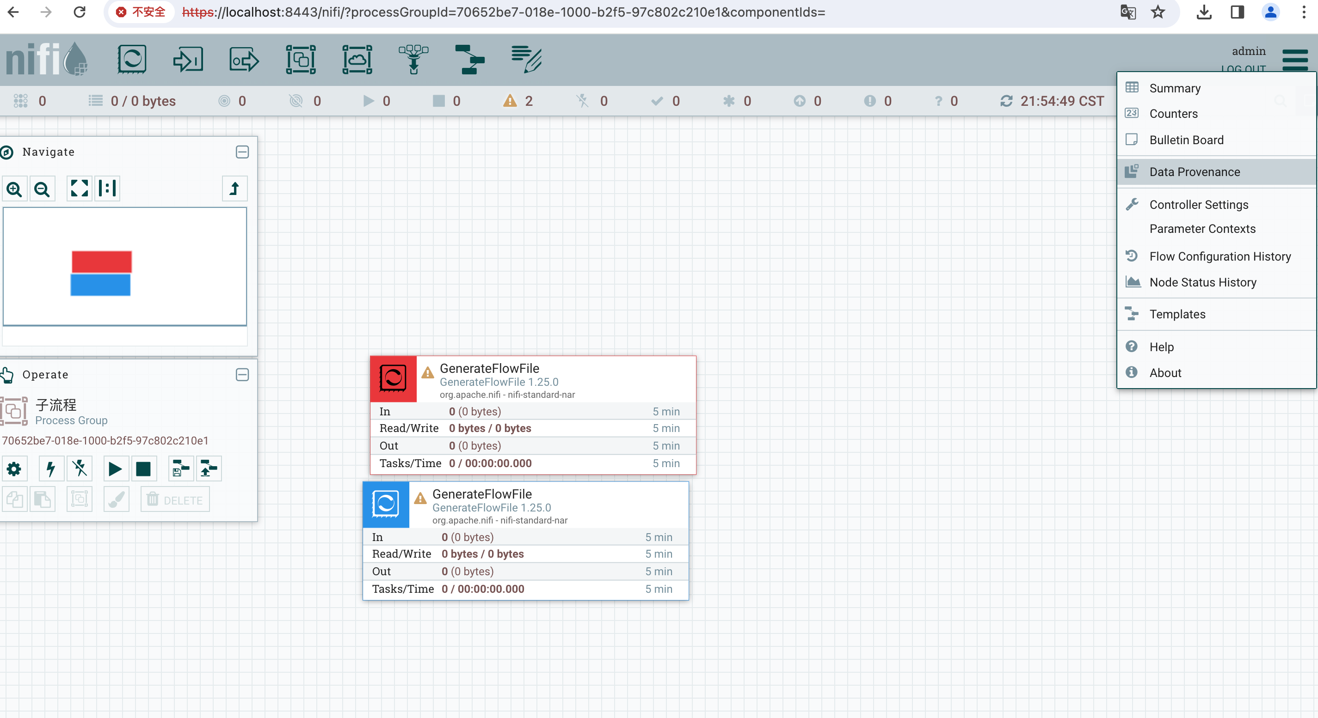Open configuration via the gear icon in Operate
The height and width of the screenshot is (718, 1318).
pyautogui.click(x=14, y=469)
